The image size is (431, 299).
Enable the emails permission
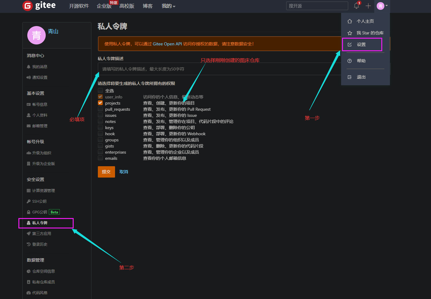(x=100, y=158)
